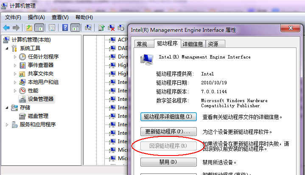
Task: Expand the 任务计划程序 node
Action: pos(15,57)
